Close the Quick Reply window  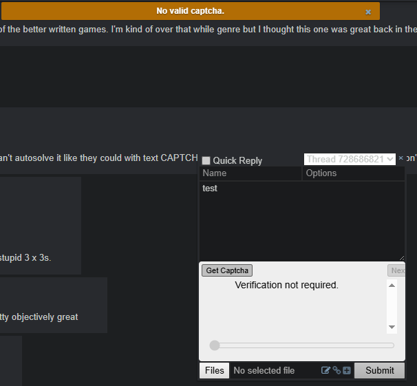pyautogui.click(x=400, y=158)
